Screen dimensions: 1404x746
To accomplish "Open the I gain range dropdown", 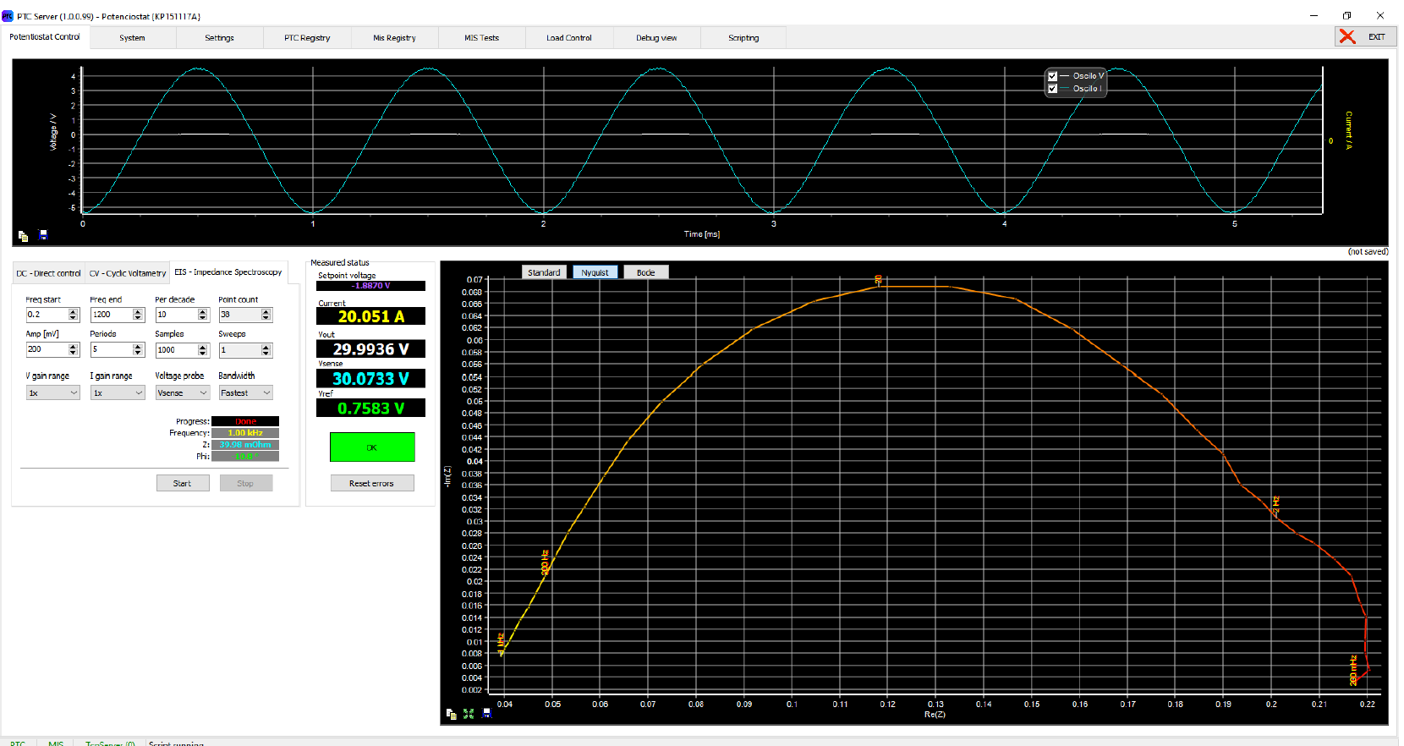I will click(x=118, y=392).
